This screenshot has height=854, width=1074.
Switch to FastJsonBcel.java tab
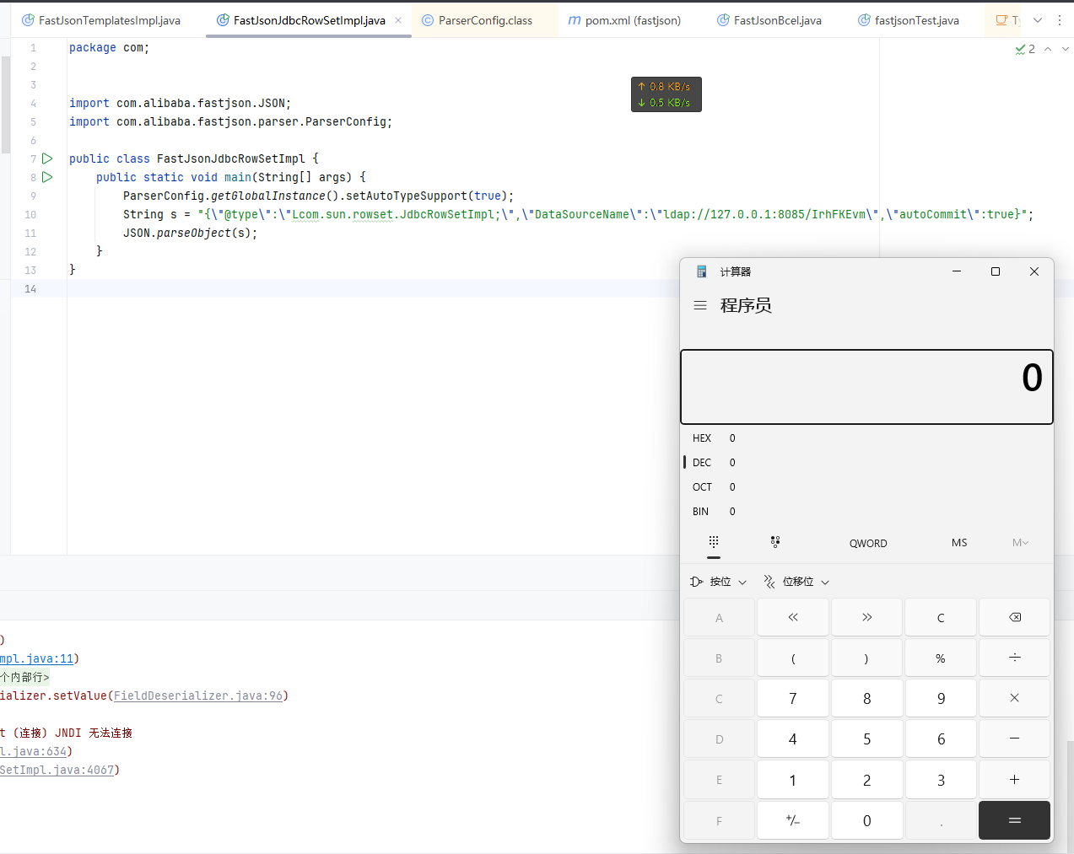point(769,20)
